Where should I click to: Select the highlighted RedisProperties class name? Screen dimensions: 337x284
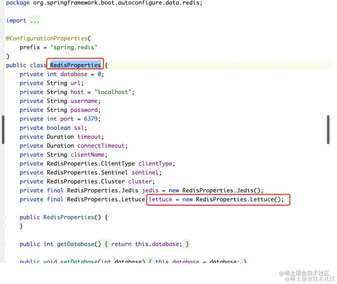tap(75, 65)
